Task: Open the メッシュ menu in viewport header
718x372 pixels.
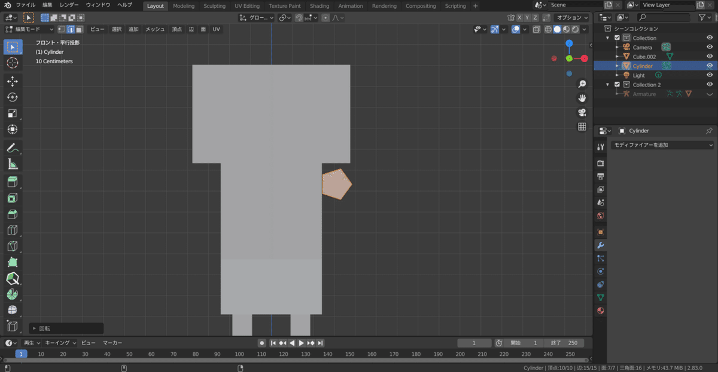Action: (155, 29)
